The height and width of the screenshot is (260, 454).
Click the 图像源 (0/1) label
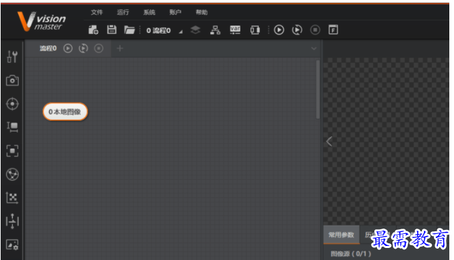click(x=351, y=253)
